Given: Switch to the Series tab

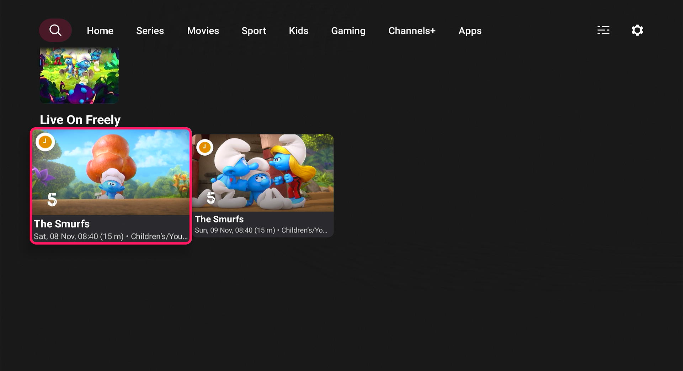Looking at the screenshot, I should [150, 31].
